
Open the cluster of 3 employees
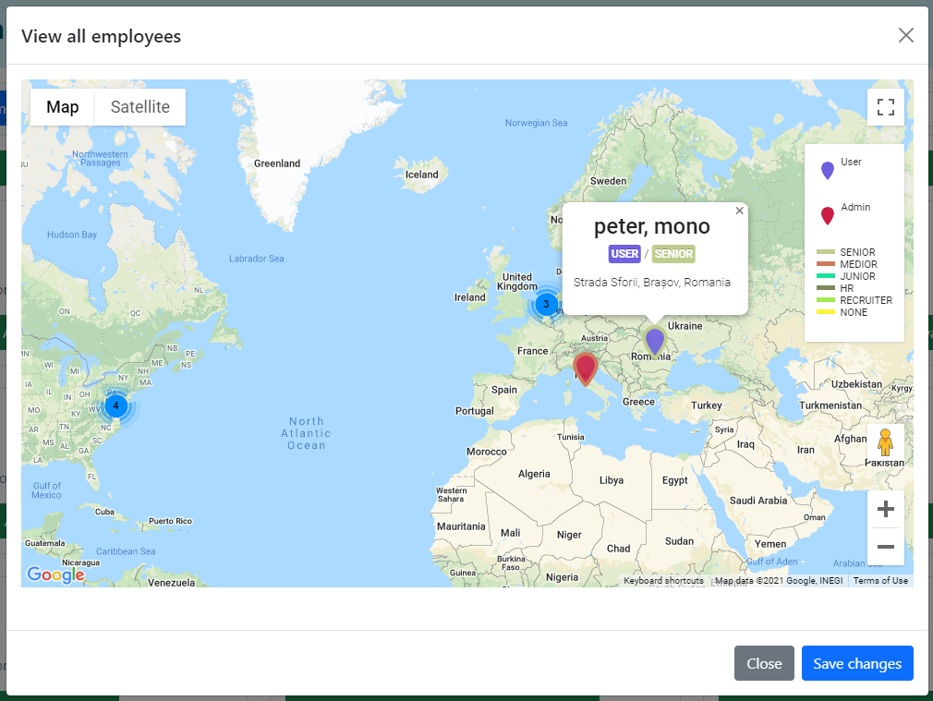[546, 304]
